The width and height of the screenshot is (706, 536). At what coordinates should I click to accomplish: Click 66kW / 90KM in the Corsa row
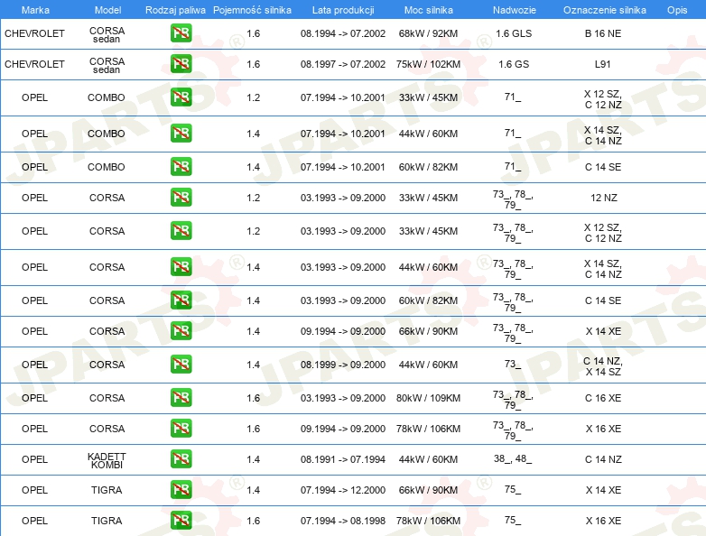(428, 331)
